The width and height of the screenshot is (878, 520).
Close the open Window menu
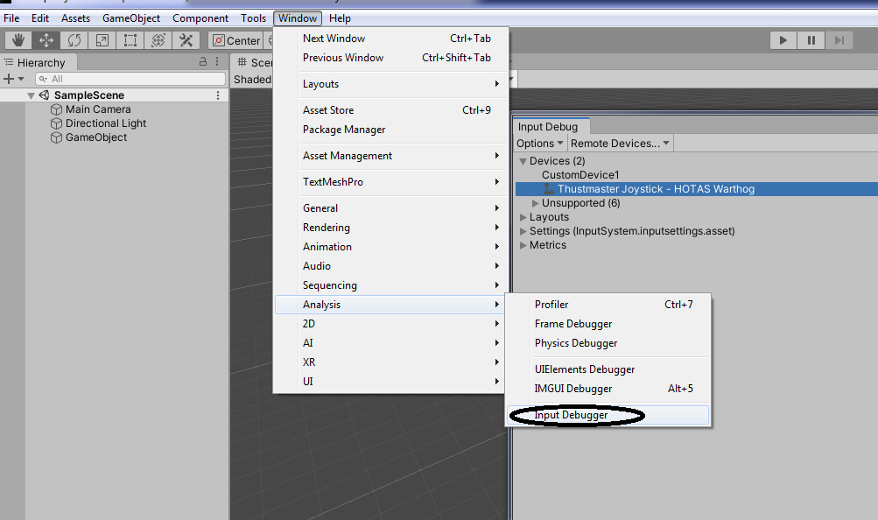click(298, 18)
